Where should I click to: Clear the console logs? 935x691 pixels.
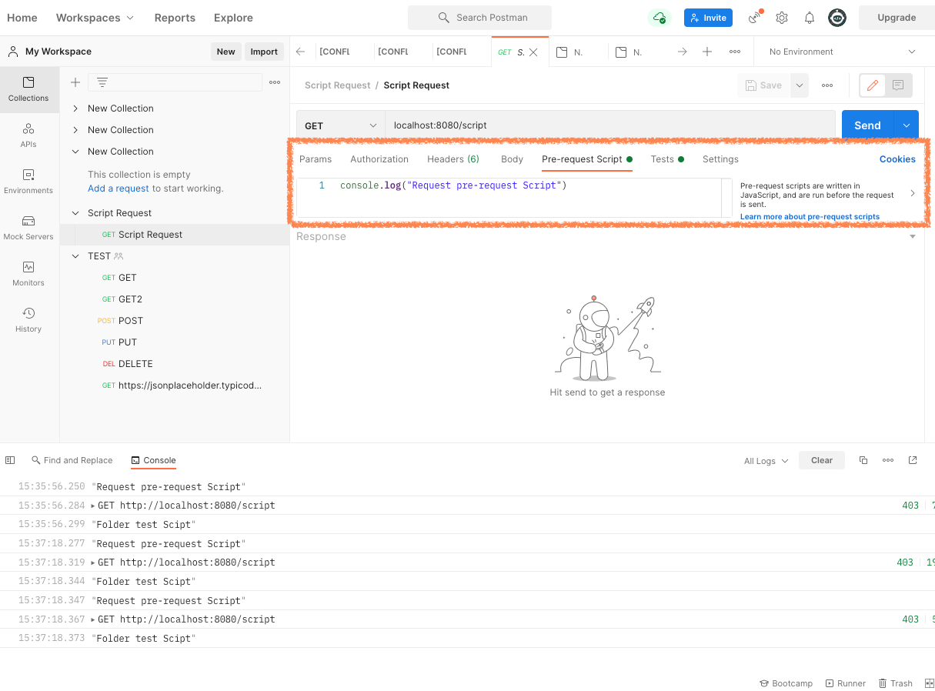tap(822, 460)
